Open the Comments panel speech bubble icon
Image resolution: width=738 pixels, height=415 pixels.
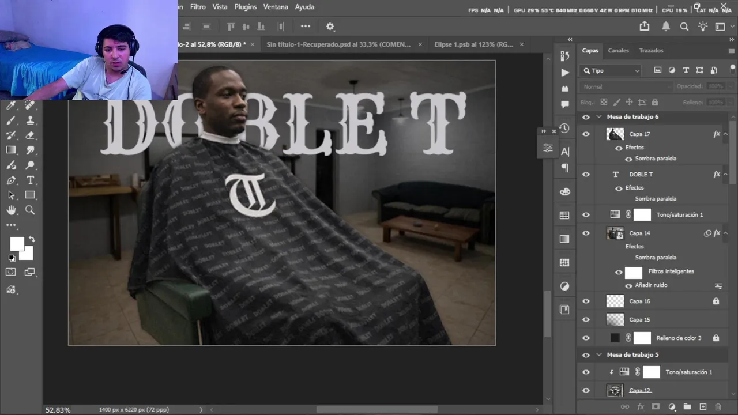pyautogui.click(x=565, y=104)
